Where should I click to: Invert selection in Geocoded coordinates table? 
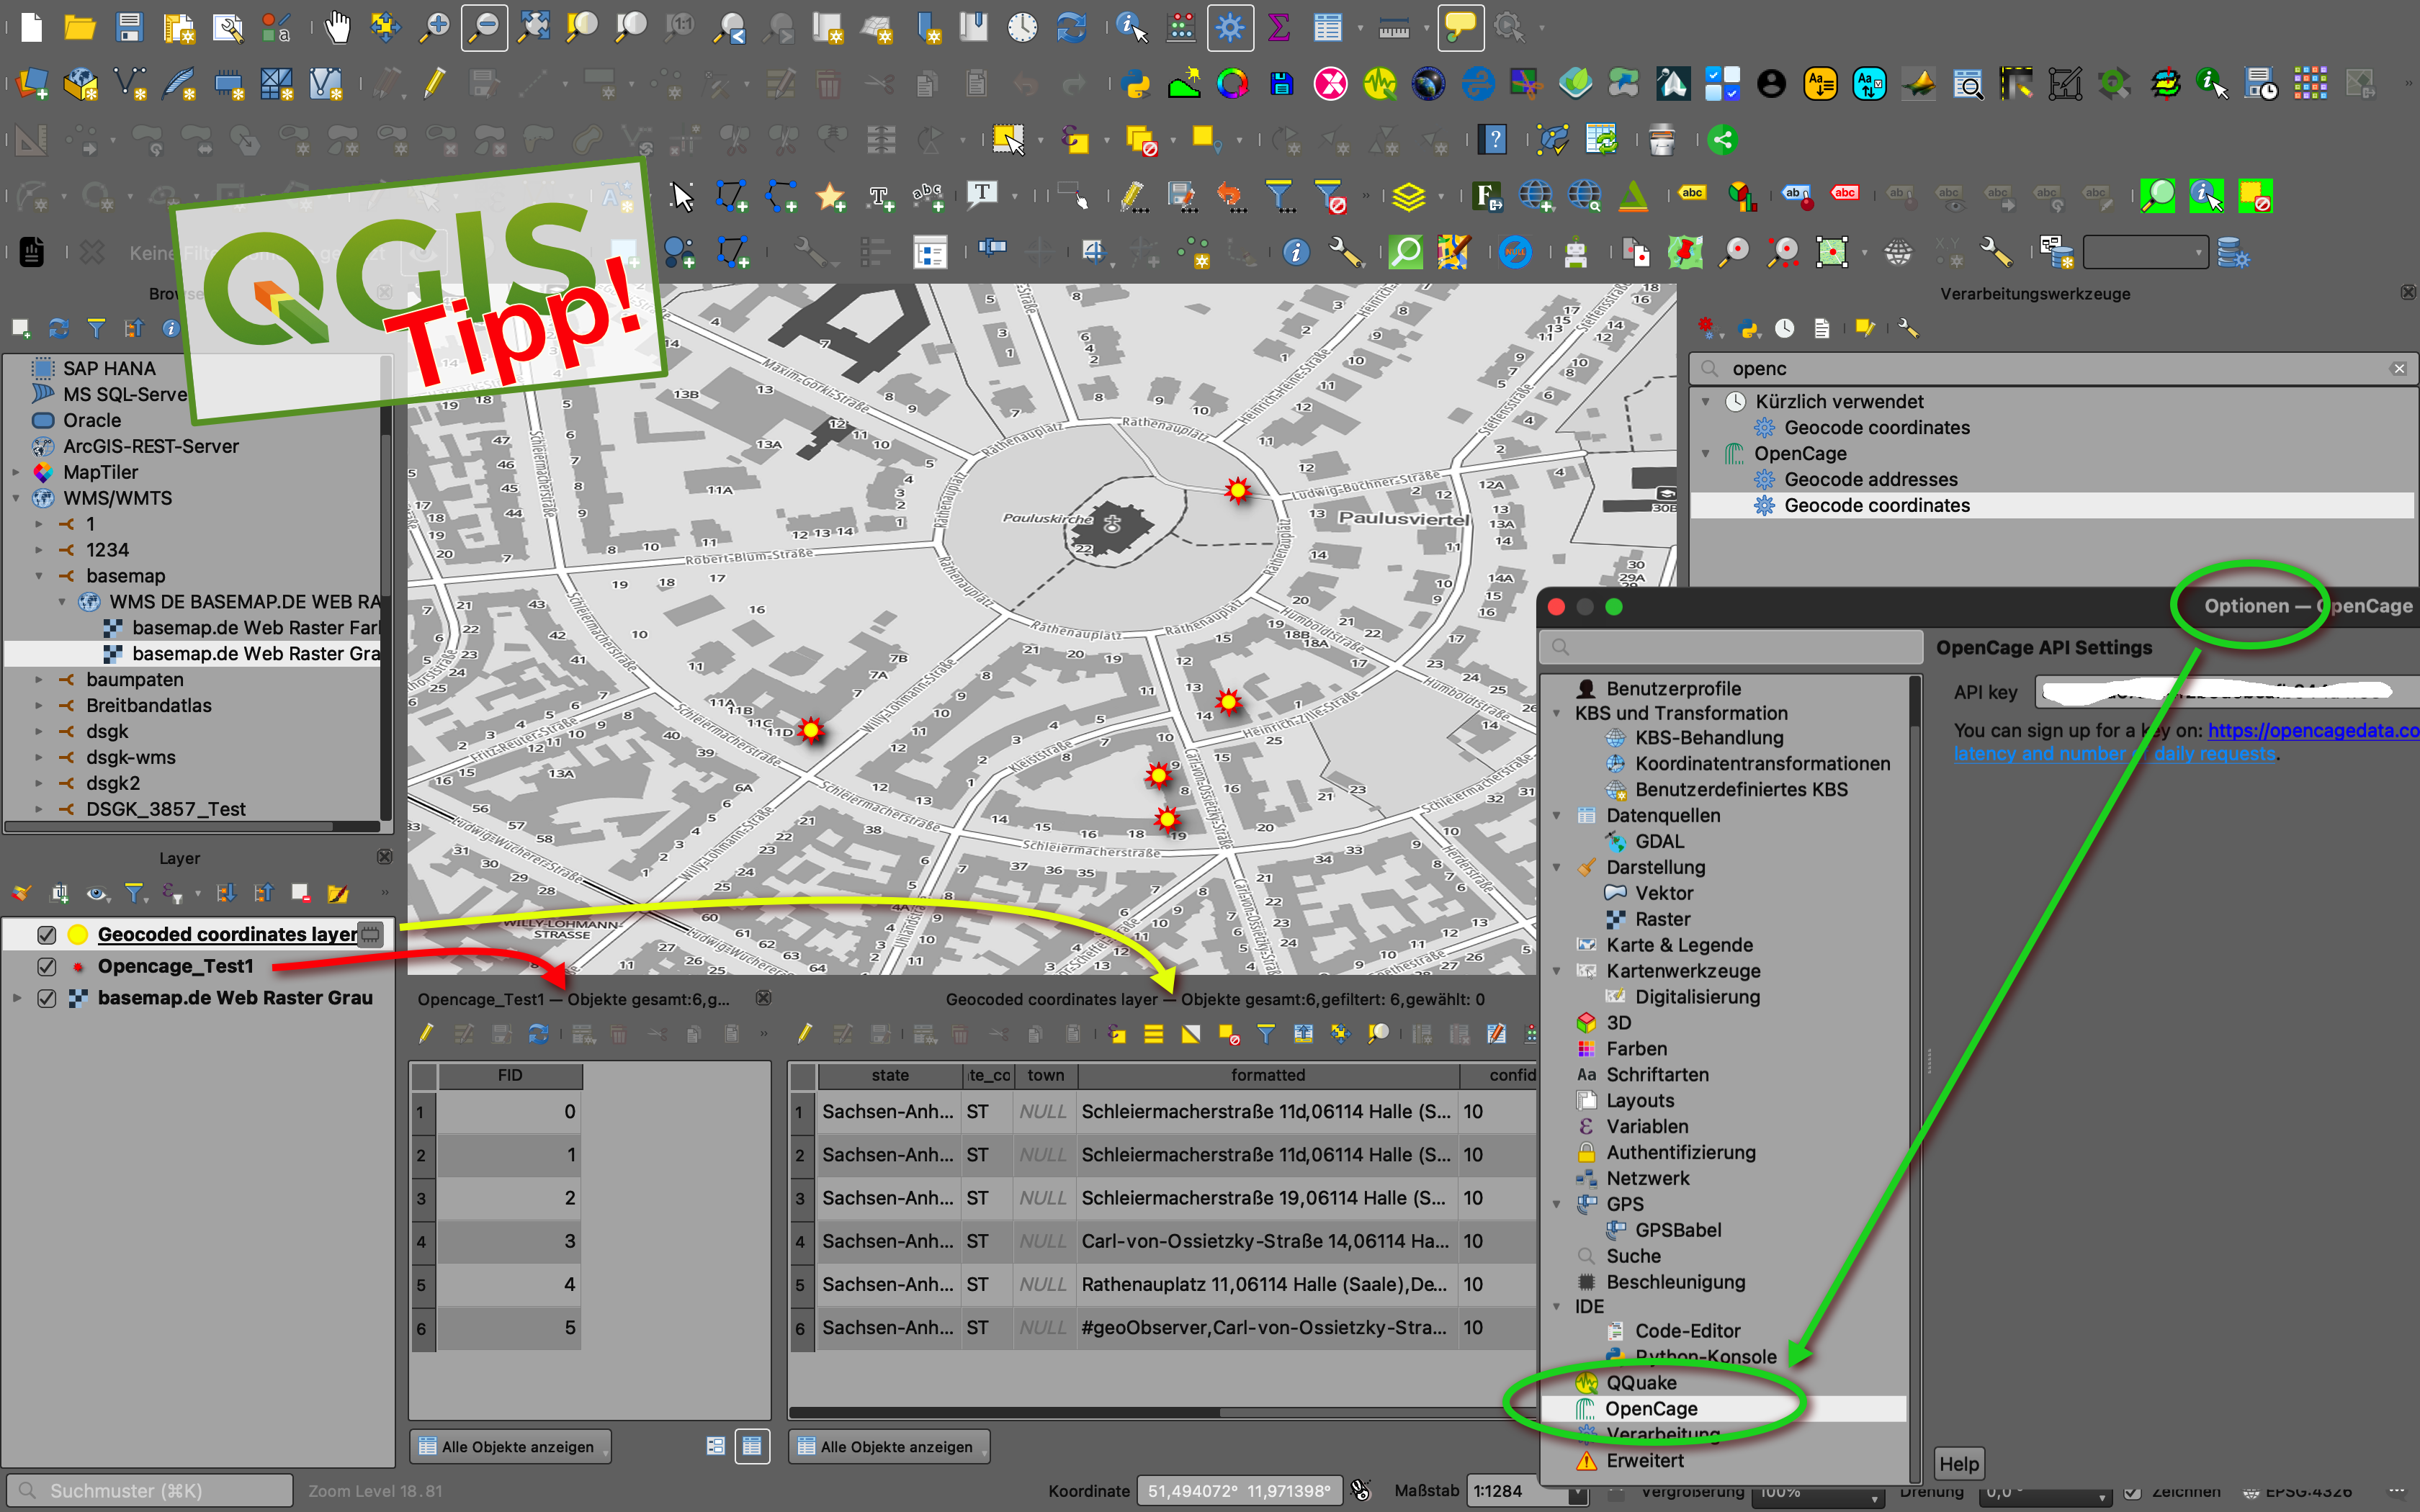(x=1191, y=1034)
